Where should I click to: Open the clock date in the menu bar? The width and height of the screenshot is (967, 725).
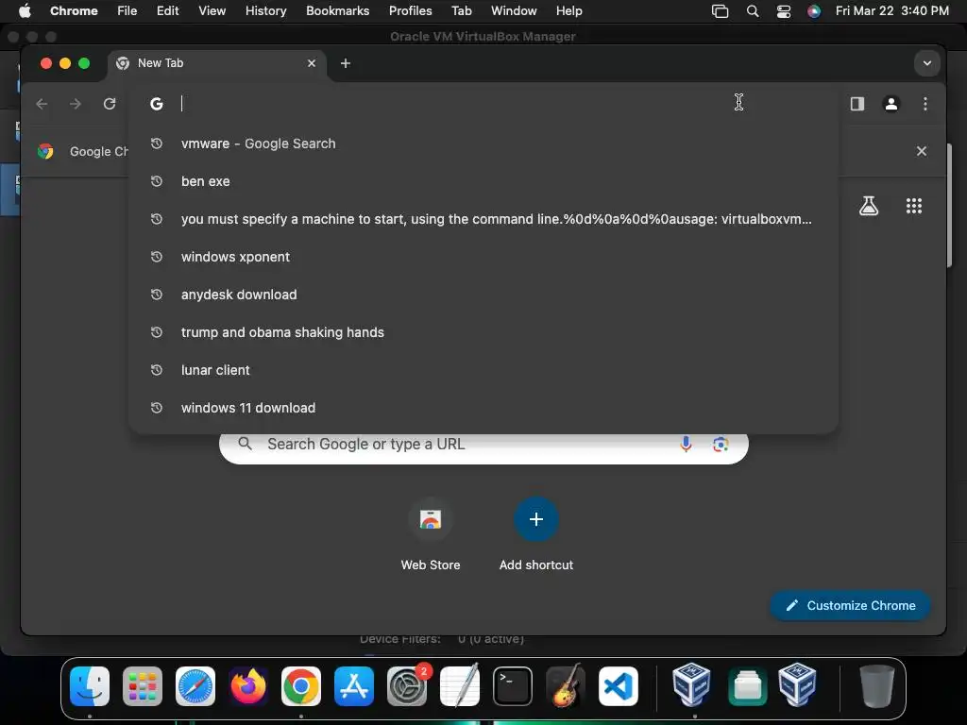click(x=891, y=11)
